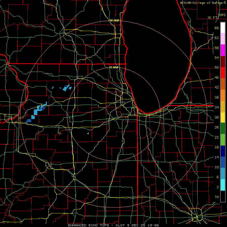Viewport: 227px width, 227px height.
Task: Click the magenta legend swatch
Action: pyautogui.click(x=223, y=50)
